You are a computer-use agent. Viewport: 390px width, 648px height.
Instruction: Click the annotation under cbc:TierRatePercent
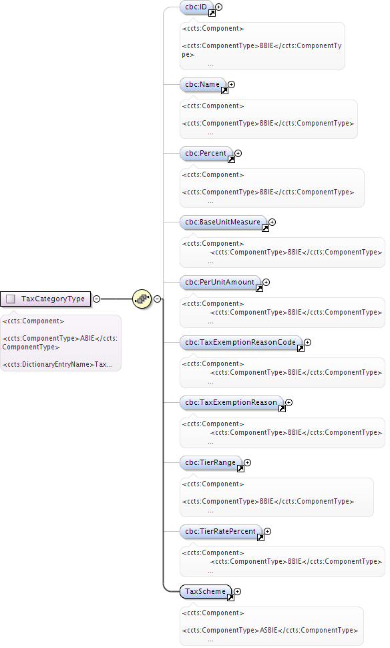tap(282, 562)
